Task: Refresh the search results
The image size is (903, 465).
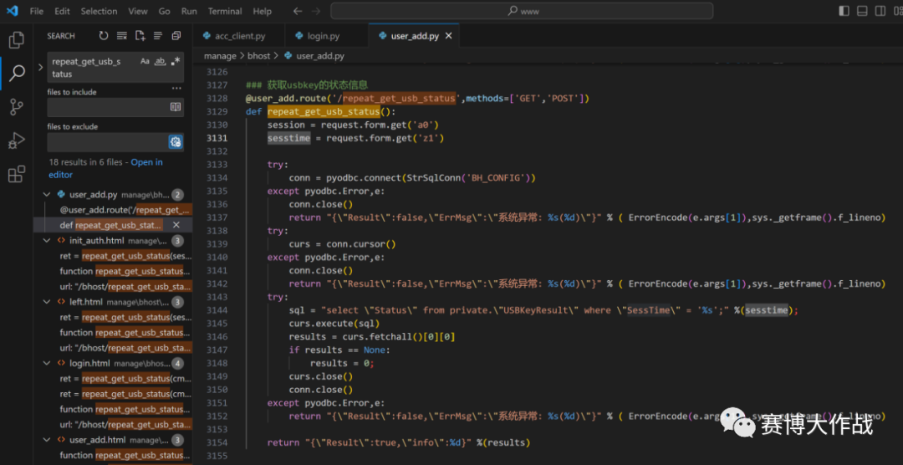Action: pyautogui.click(x=104, y=36)
